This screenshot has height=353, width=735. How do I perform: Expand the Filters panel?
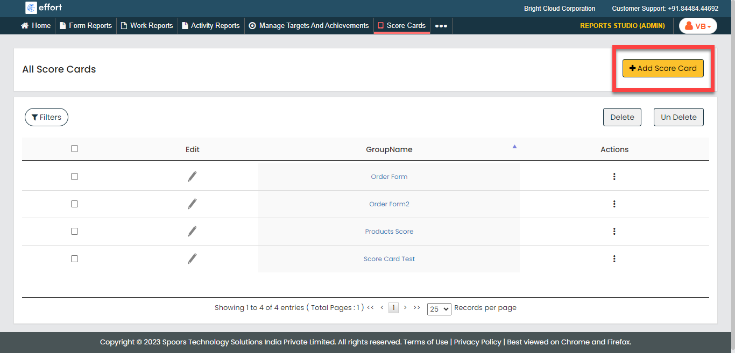(46, 117)
